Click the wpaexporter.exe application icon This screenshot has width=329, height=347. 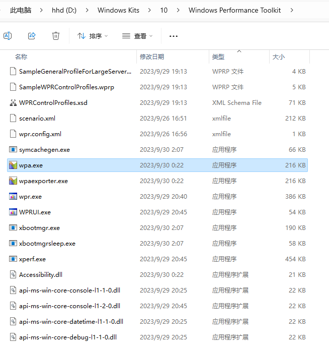tap(13, 181)
